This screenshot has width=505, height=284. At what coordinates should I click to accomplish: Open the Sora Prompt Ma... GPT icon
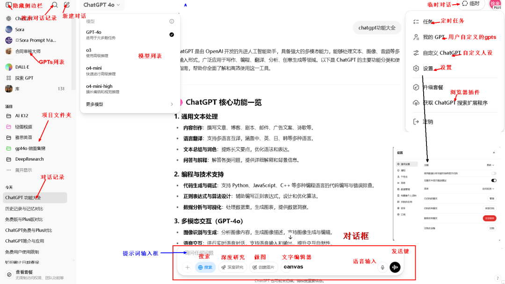(x=9, y=40)
